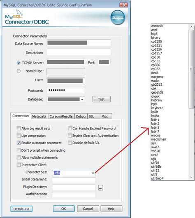Toggle Use compression checkbox

click(x=19, y=136)
